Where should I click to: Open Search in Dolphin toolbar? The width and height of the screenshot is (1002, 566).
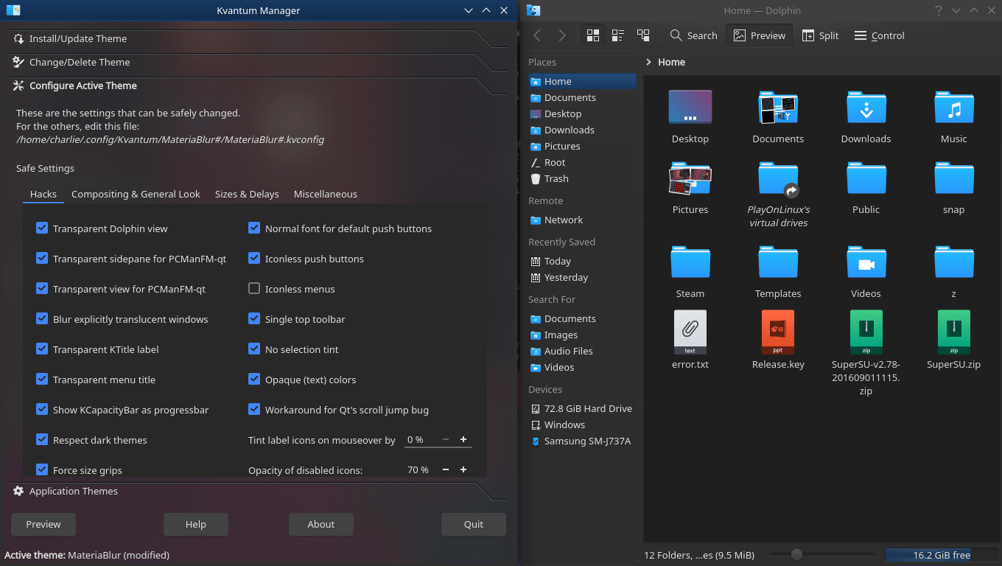click(x=693, y=35)
